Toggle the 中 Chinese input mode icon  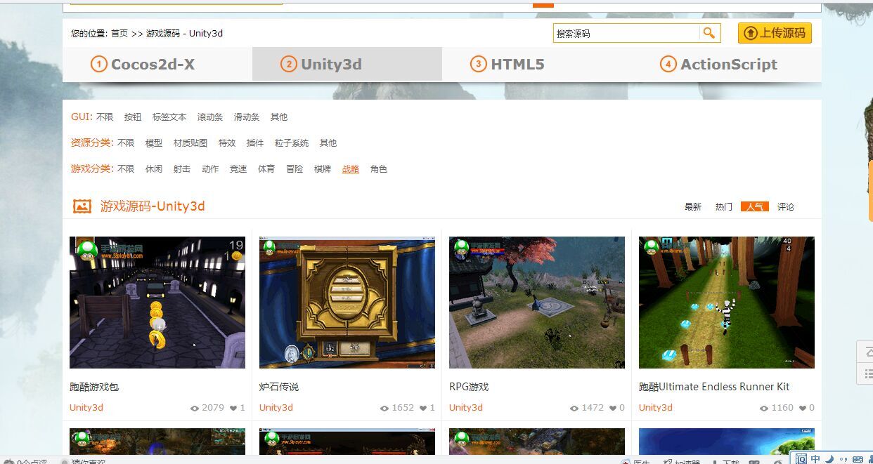pyautogui.click(x=815, y=459)
